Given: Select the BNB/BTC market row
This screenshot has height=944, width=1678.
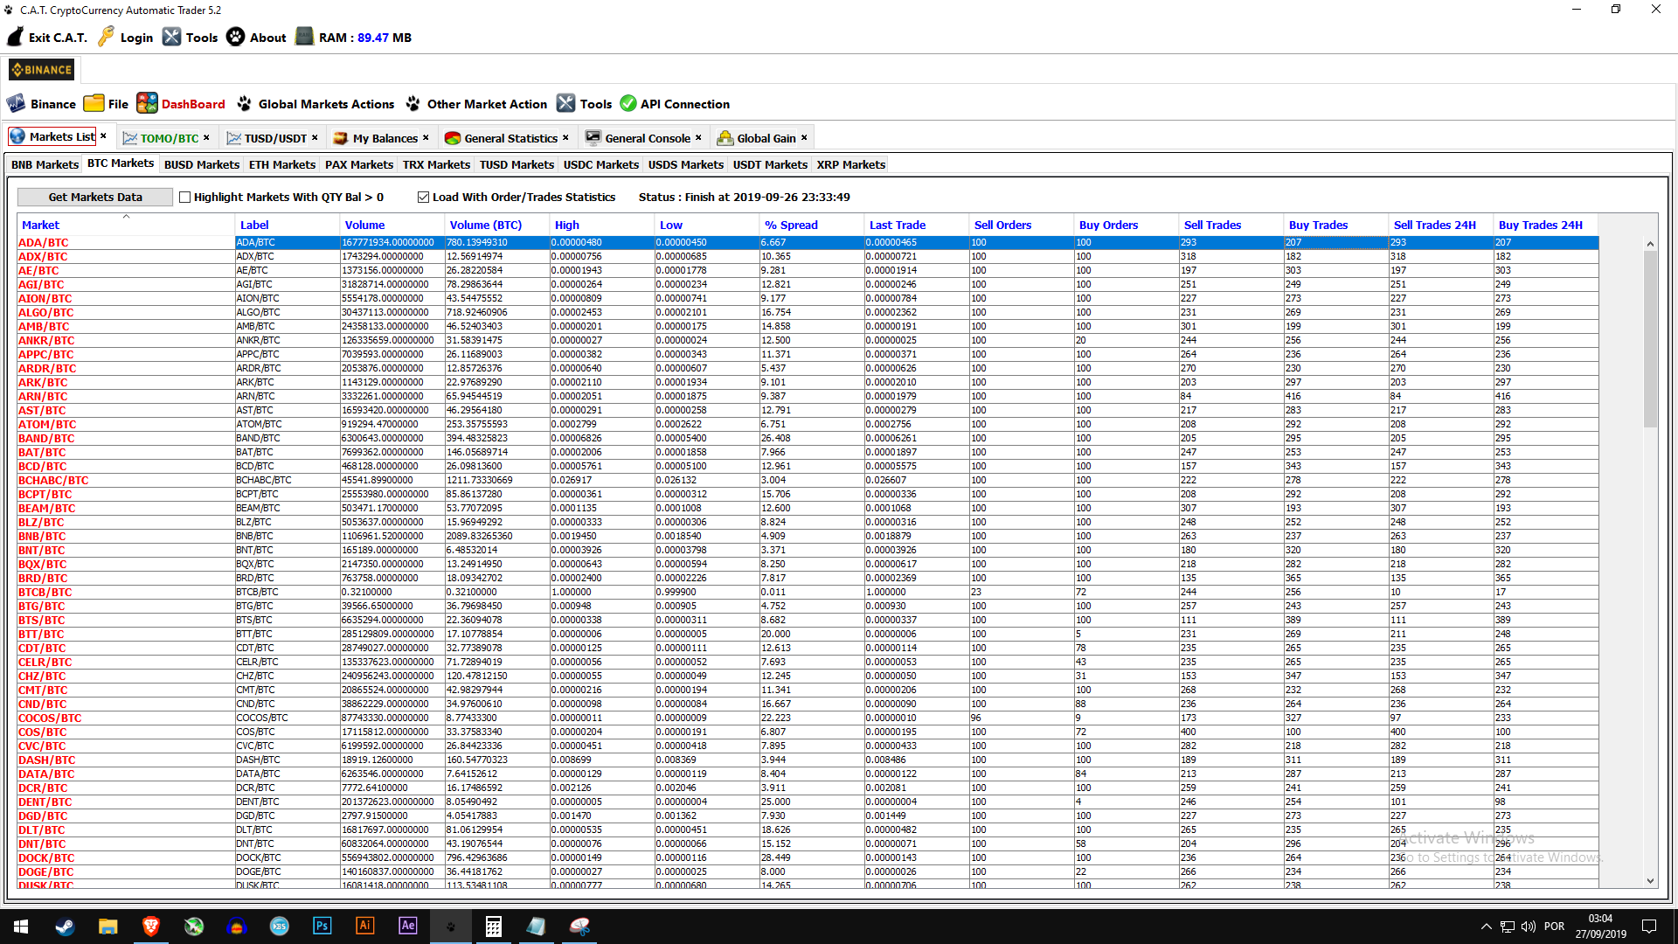Looking at the screenshot, I should (808, 537).
